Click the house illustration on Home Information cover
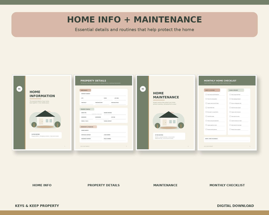 45,119
